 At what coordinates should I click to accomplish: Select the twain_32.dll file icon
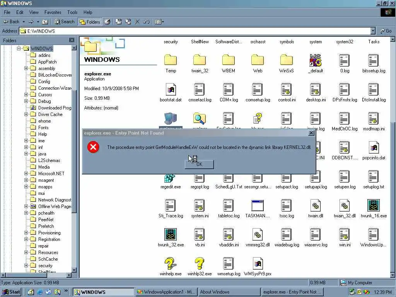point(345,206)
